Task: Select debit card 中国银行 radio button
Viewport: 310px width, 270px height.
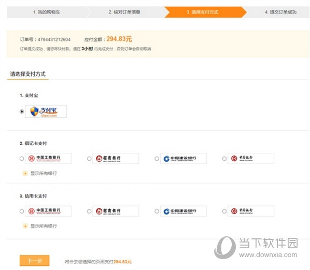Action: 224,159
